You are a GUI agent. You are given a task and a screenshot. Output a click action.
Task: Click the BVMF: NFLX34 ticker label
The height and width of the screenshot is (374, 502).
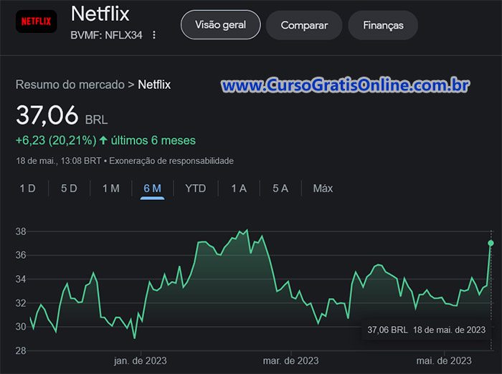point(106,35)
